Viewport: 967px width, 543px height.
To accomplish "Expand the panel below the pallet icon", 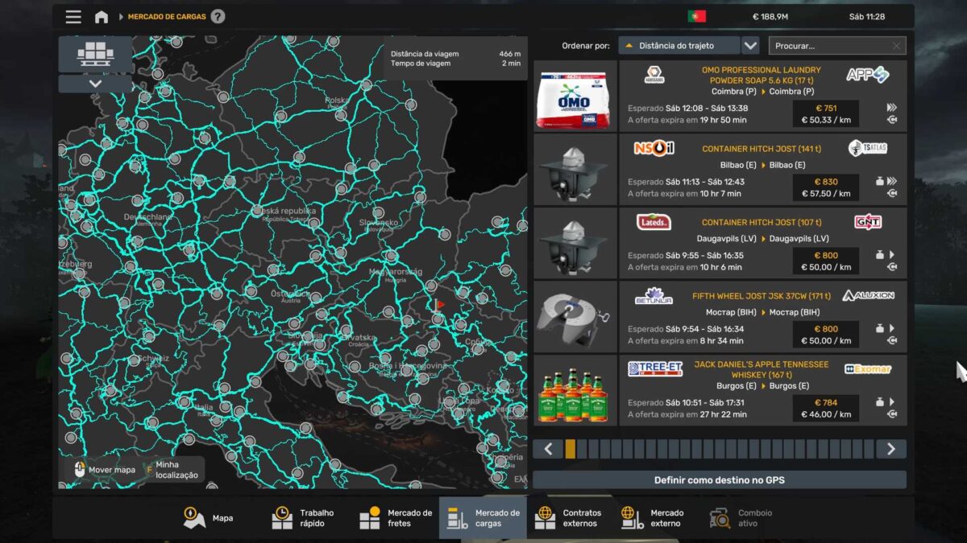I will click(x=95, y=84).
